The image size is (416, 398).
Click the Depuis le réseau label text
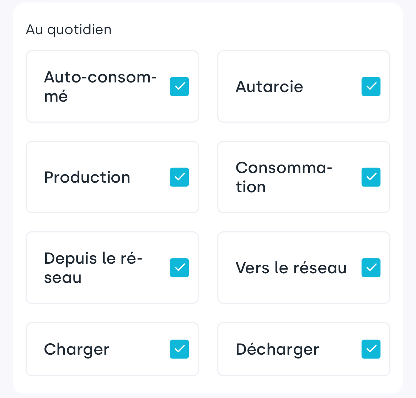[93, 268]
